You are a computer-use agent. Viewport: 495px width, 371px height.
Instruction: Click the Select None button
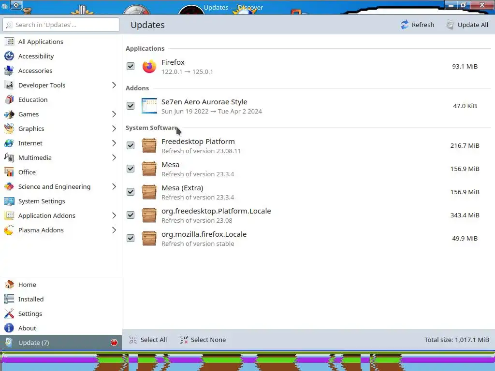pyautogui.click(x=203, y=340)
